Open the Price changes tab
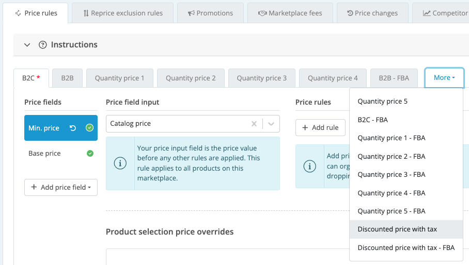 click(372, 13)
